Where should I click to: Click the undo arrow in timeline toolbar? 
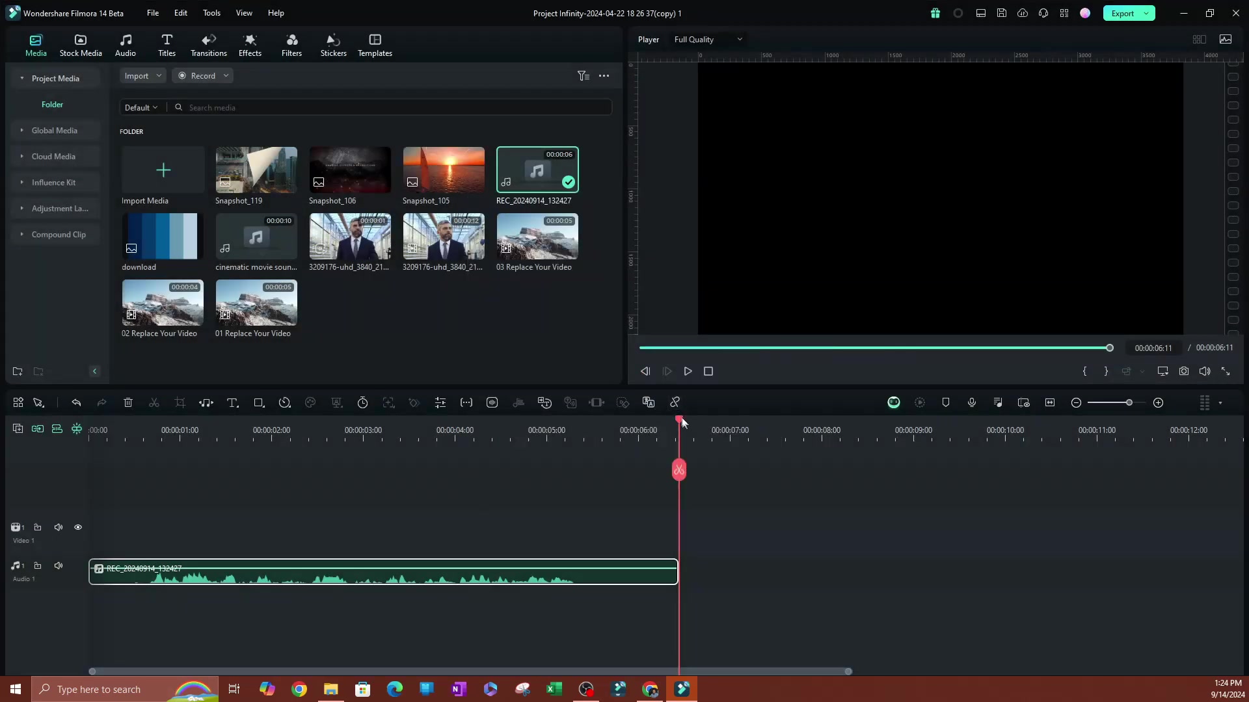(76, 403)
